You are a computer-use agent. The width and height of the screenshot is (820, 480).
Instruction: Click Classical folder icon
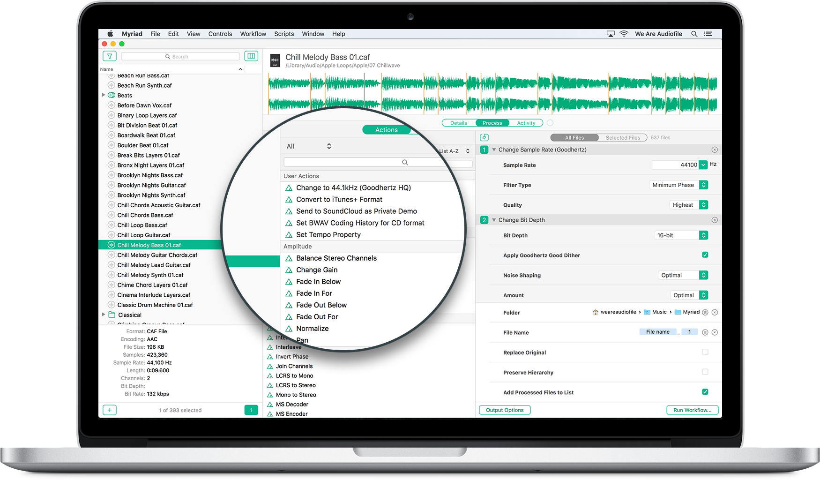point(112,315)
